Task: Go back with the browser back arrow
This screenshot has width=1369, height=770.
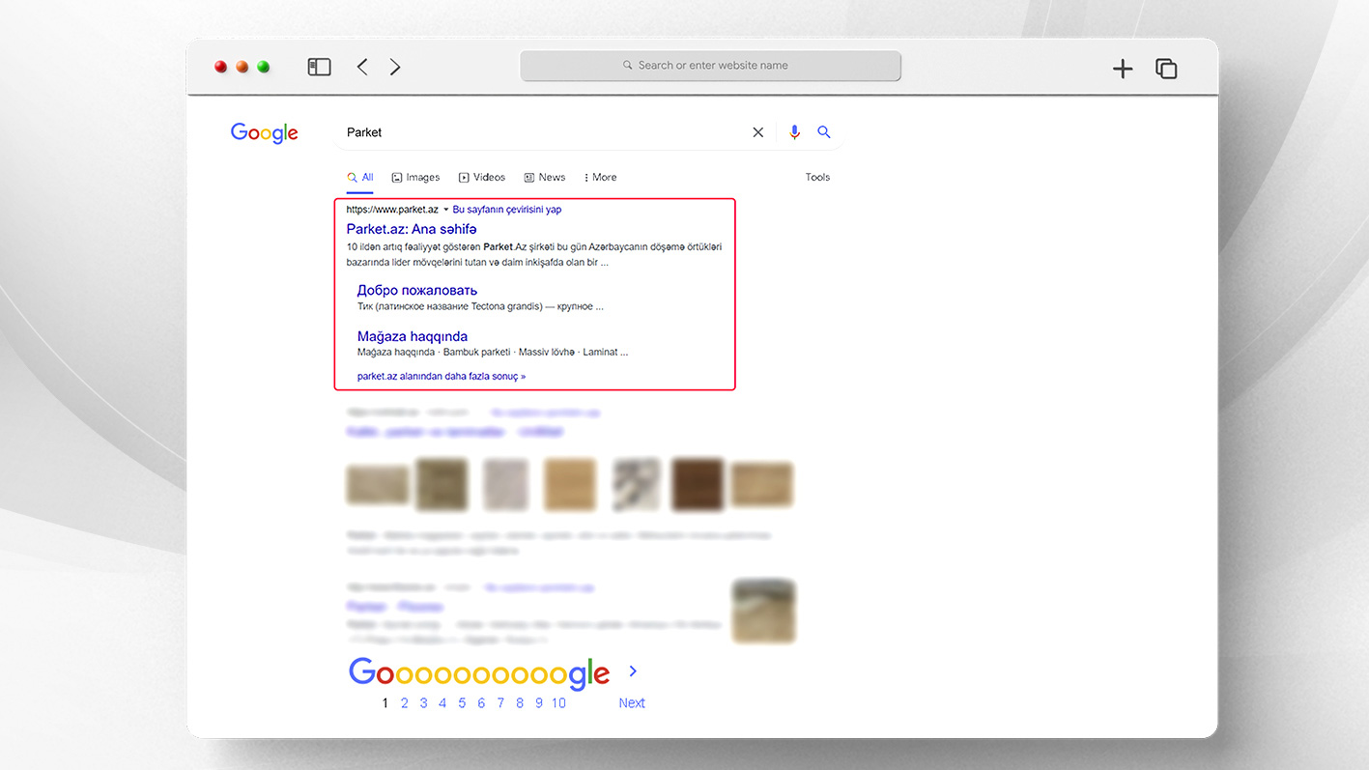Action: (362, 67)
